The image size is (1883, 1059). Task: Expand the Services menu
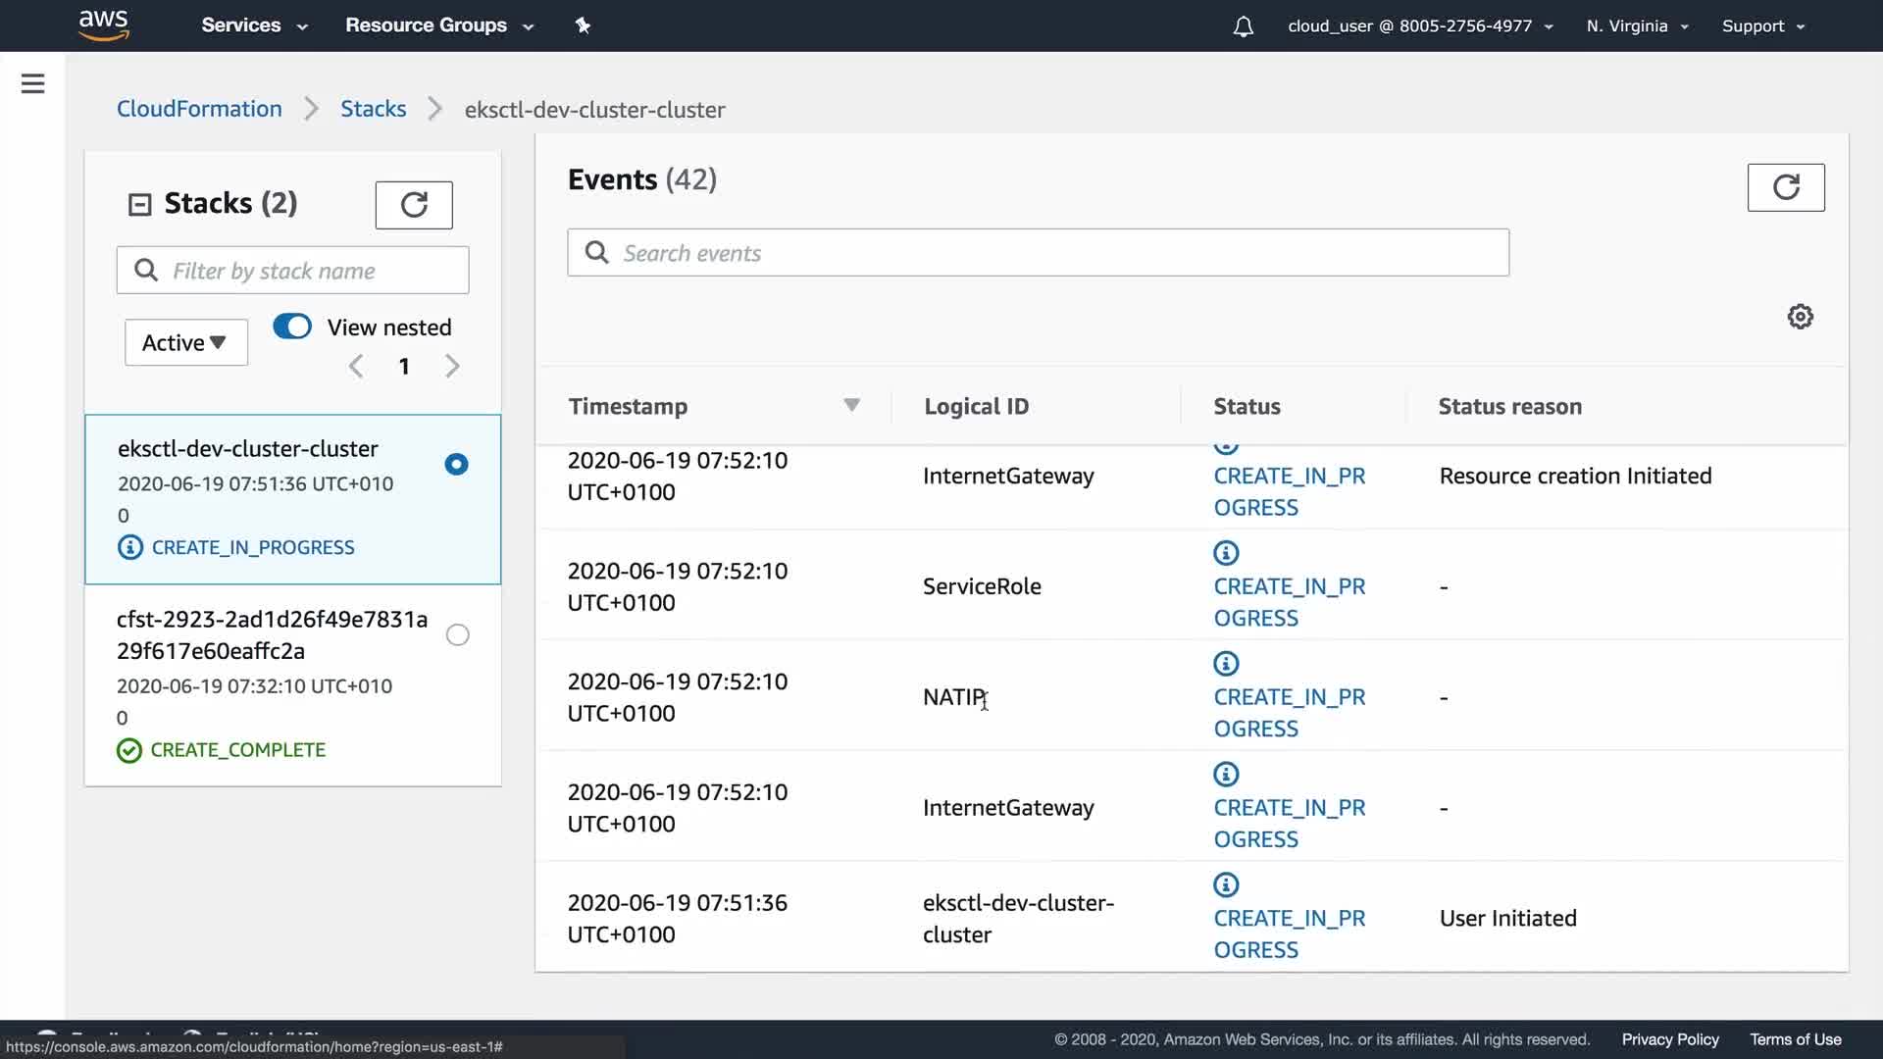coord(254,25)
